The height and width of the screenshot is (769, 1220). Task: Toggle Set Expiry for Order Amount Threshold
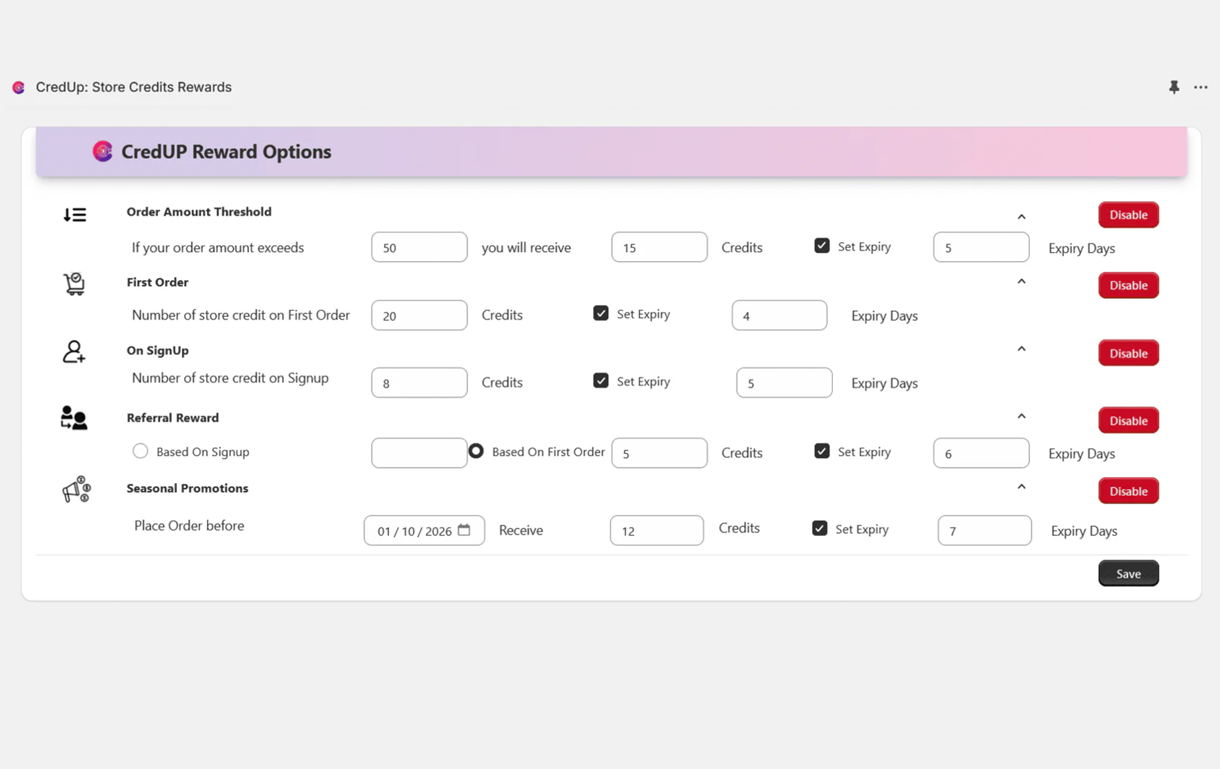click(x=822, y=246)
